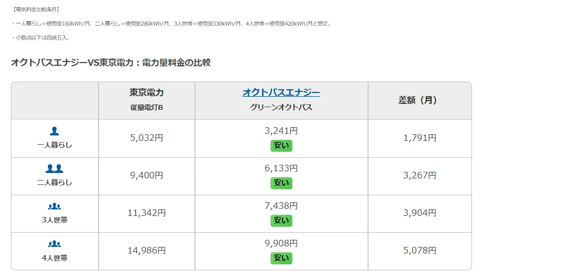The height and width of the screenshot is (279, 577).
Task: Click the 3,904円 monthly difference
Action: click(420, 213)
